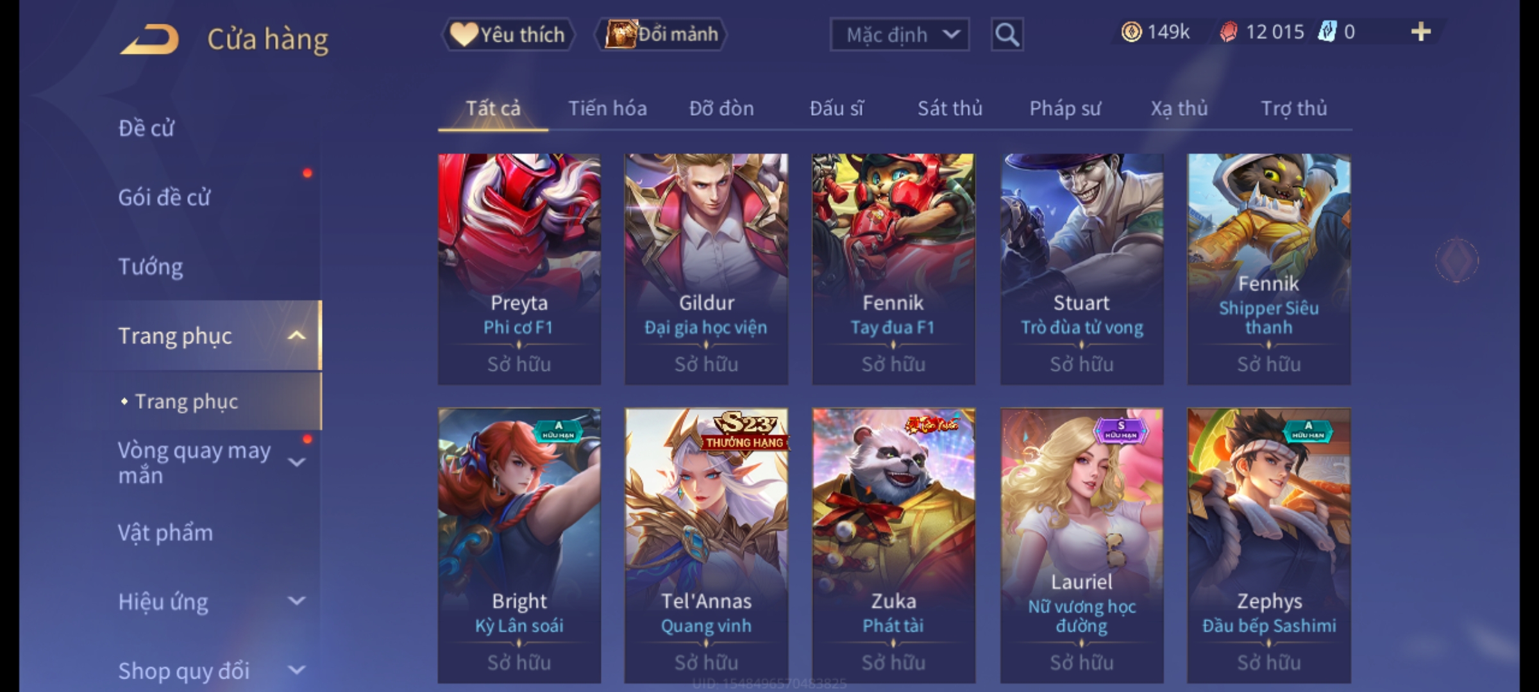This screenshot has height=692, width=1539.
Task: Expand the Hiệu ứng sidebar section
Action: tap(296, 601)
